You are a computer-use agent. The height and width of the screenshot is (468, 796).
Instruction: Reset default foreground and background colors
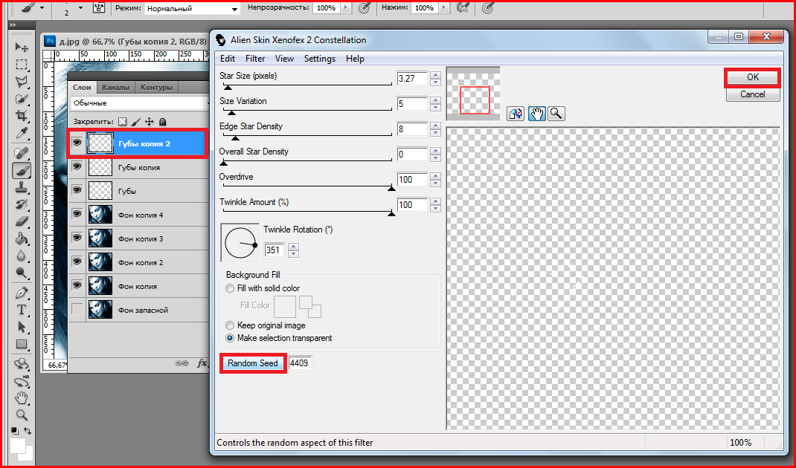coord(15,431)
